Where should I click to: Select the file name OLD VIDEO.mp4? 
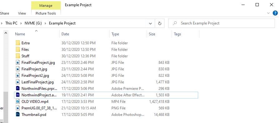point(35,101)
